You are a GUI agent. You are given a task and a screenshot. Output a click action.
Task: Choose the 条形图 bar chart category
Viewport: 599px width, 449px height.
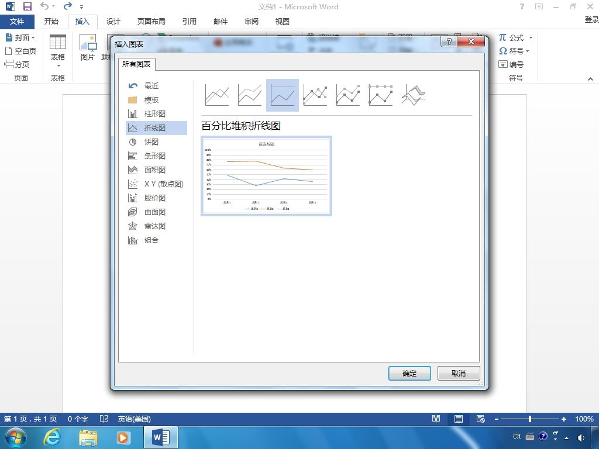click(156, 156)
